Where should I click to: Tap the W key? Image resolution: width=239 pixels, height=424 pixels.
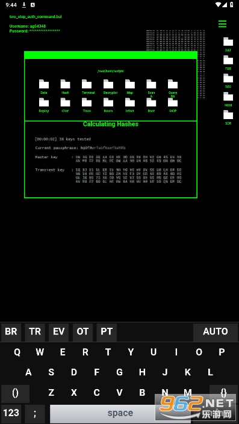(40, 352)
